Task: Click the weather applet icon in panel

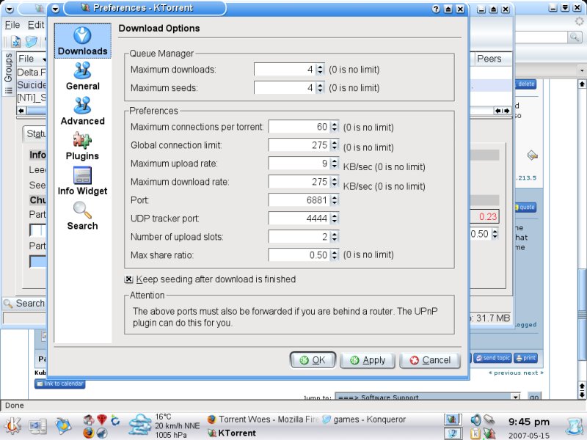Action: [139, 425]
